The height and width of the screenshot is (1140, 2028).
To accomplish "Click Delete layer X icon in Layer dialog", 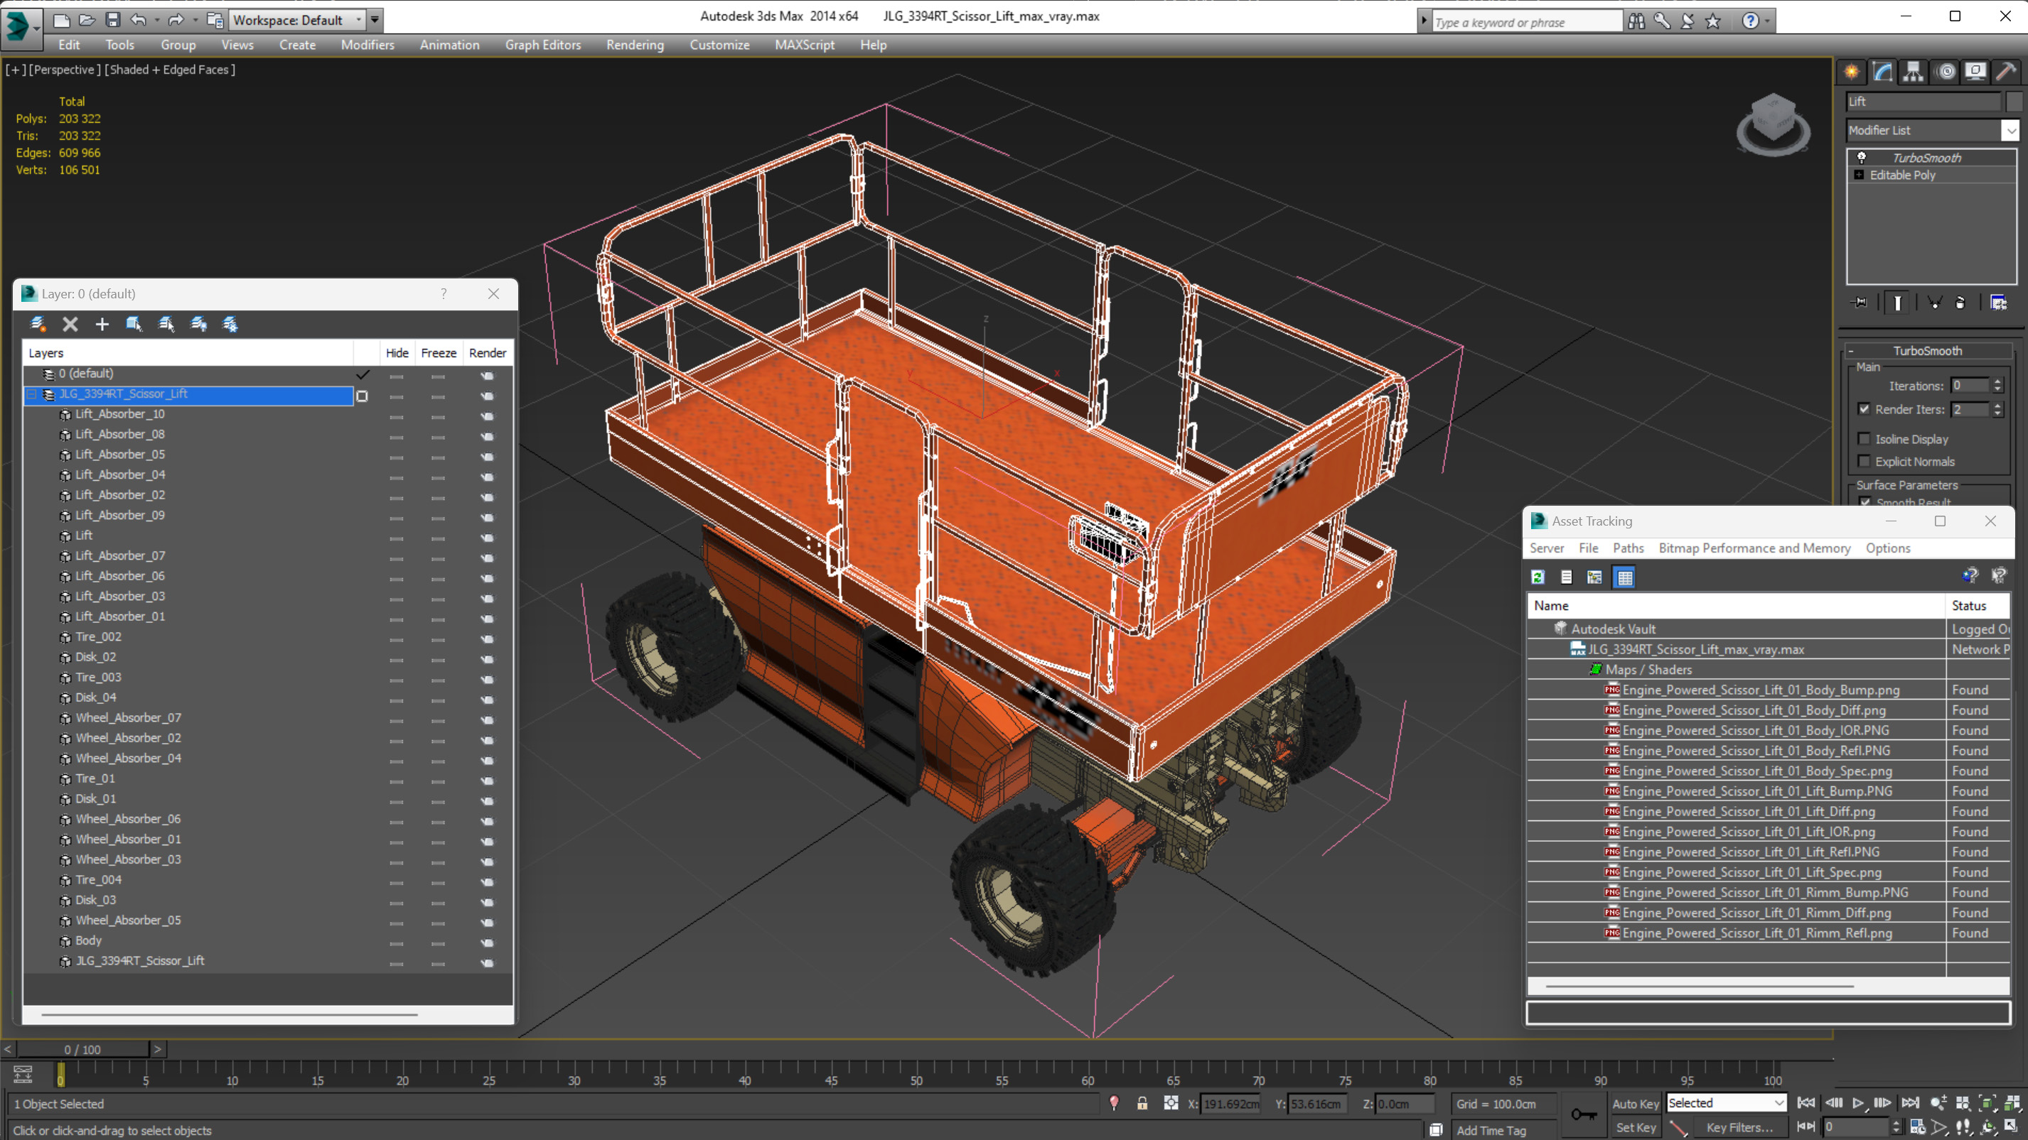I will pyautogui.click(x=70, y=324).
